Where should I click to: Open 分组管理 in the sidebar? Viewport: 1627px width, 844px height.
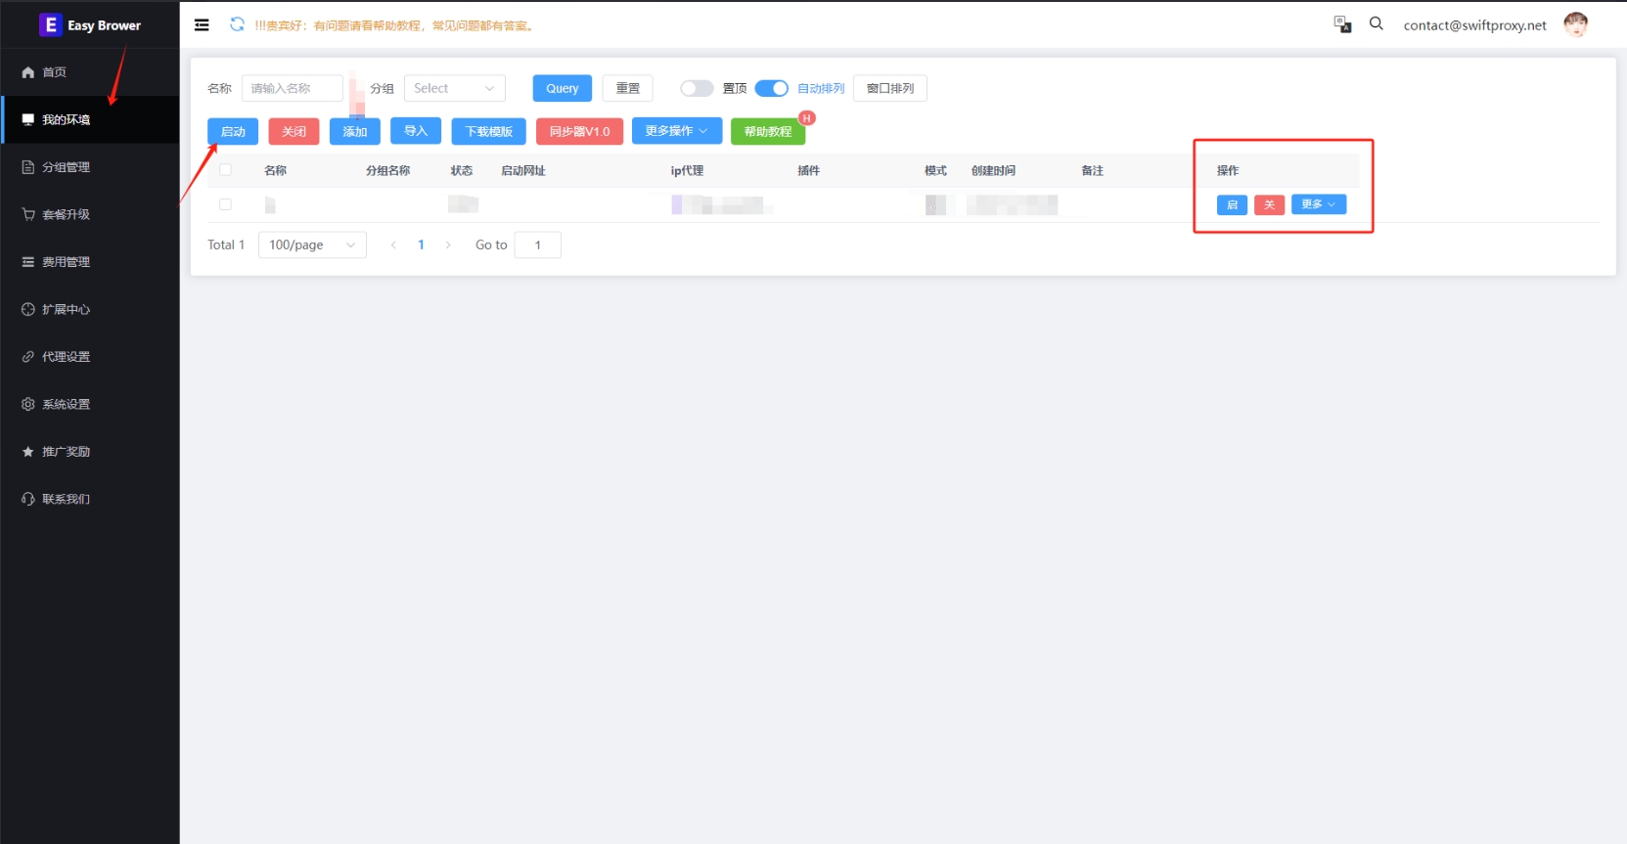(66, 167)
